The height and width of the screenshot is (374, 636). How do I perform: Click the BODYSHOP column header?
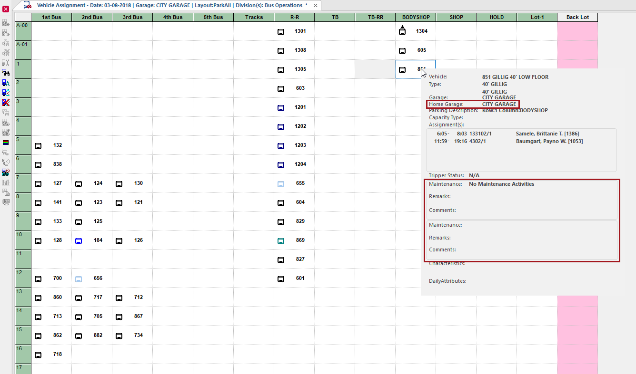[x=415, y=17]
